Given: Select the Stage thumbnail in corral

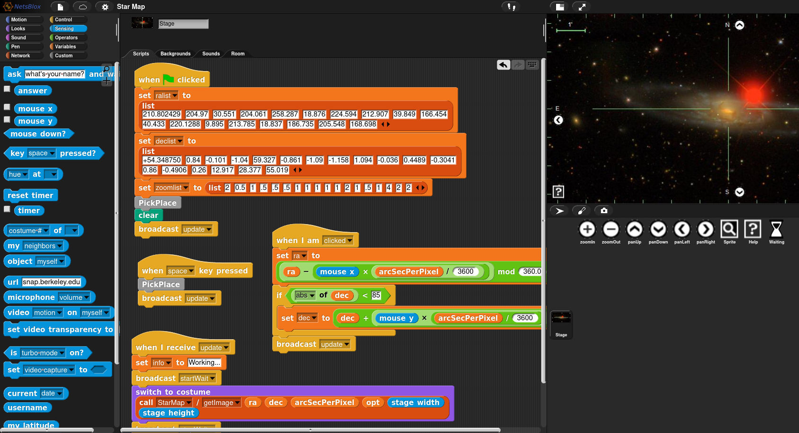Looking at the screenshot, I should tap(561, 325).
